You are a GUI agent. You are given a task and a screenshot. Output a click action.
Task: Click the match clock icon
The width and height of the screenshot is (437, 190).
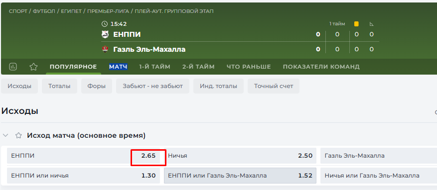105,24
